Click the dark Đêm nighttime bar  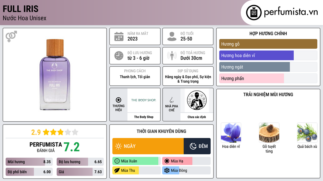[197, 146]
